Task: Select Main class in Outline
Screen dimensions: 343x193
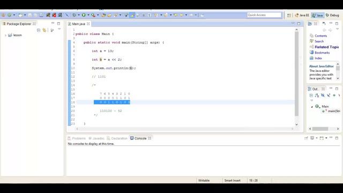Action: [x=325, y=106]
